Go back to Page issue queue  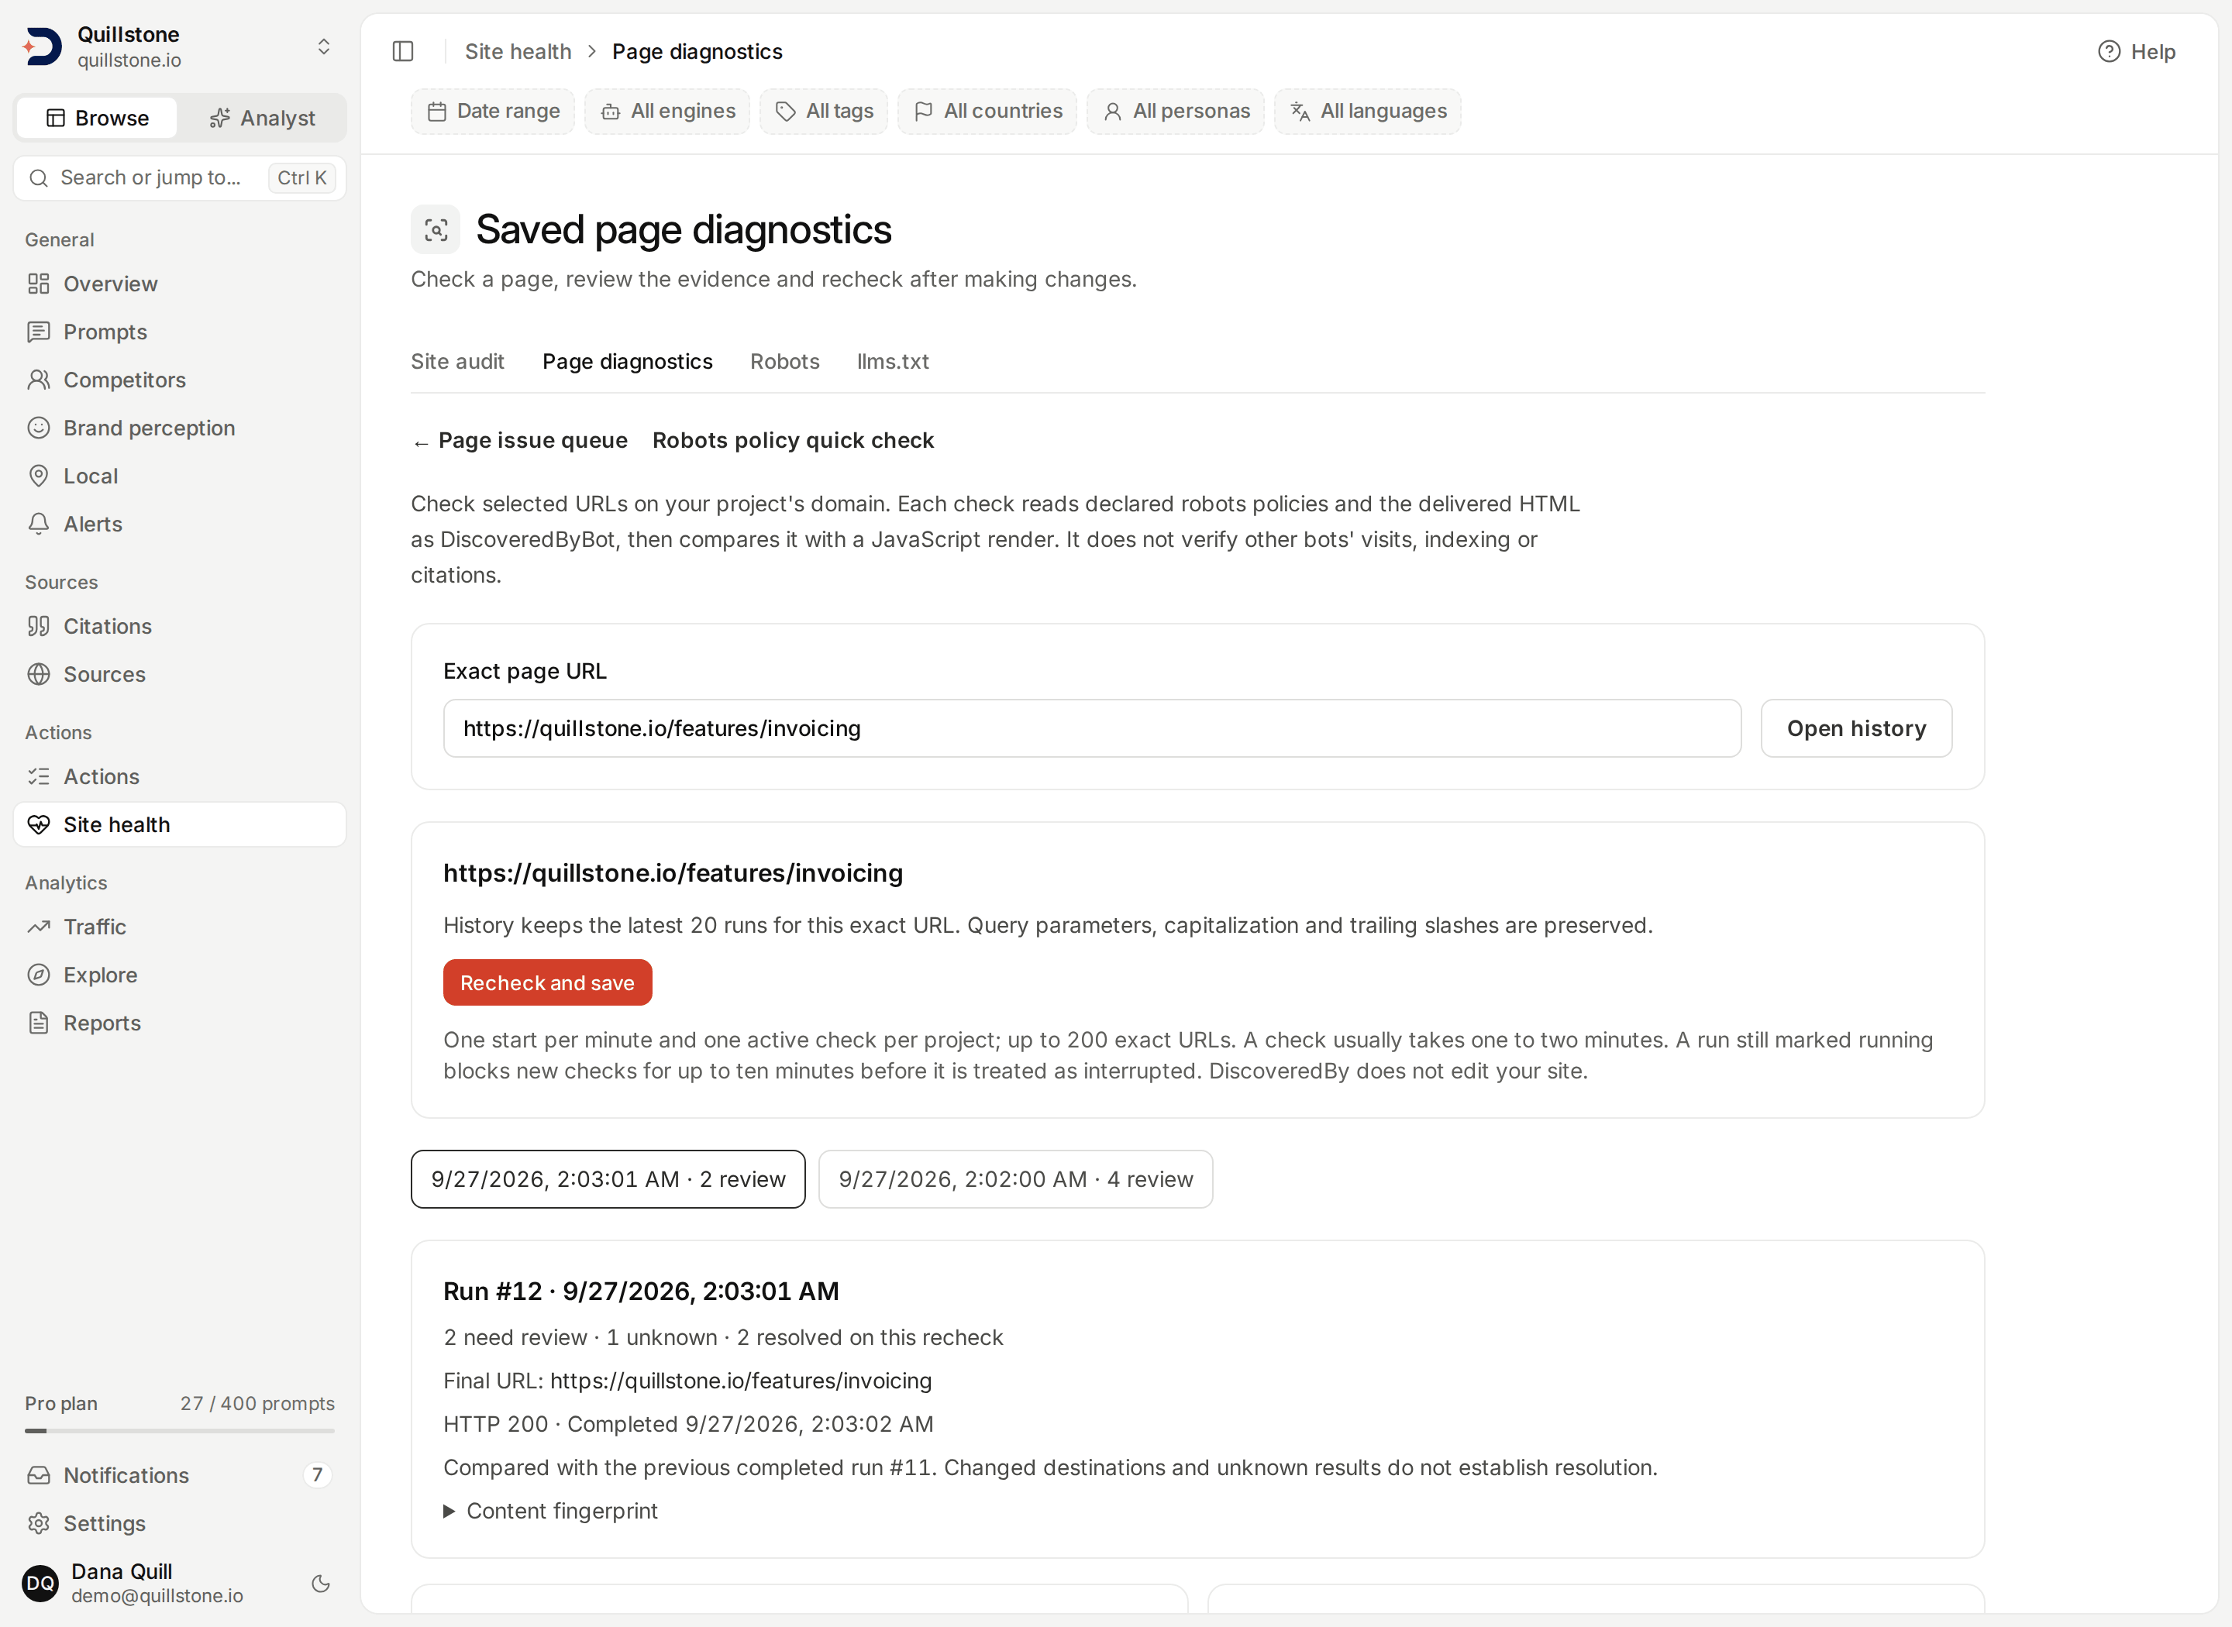click(520, 440)
